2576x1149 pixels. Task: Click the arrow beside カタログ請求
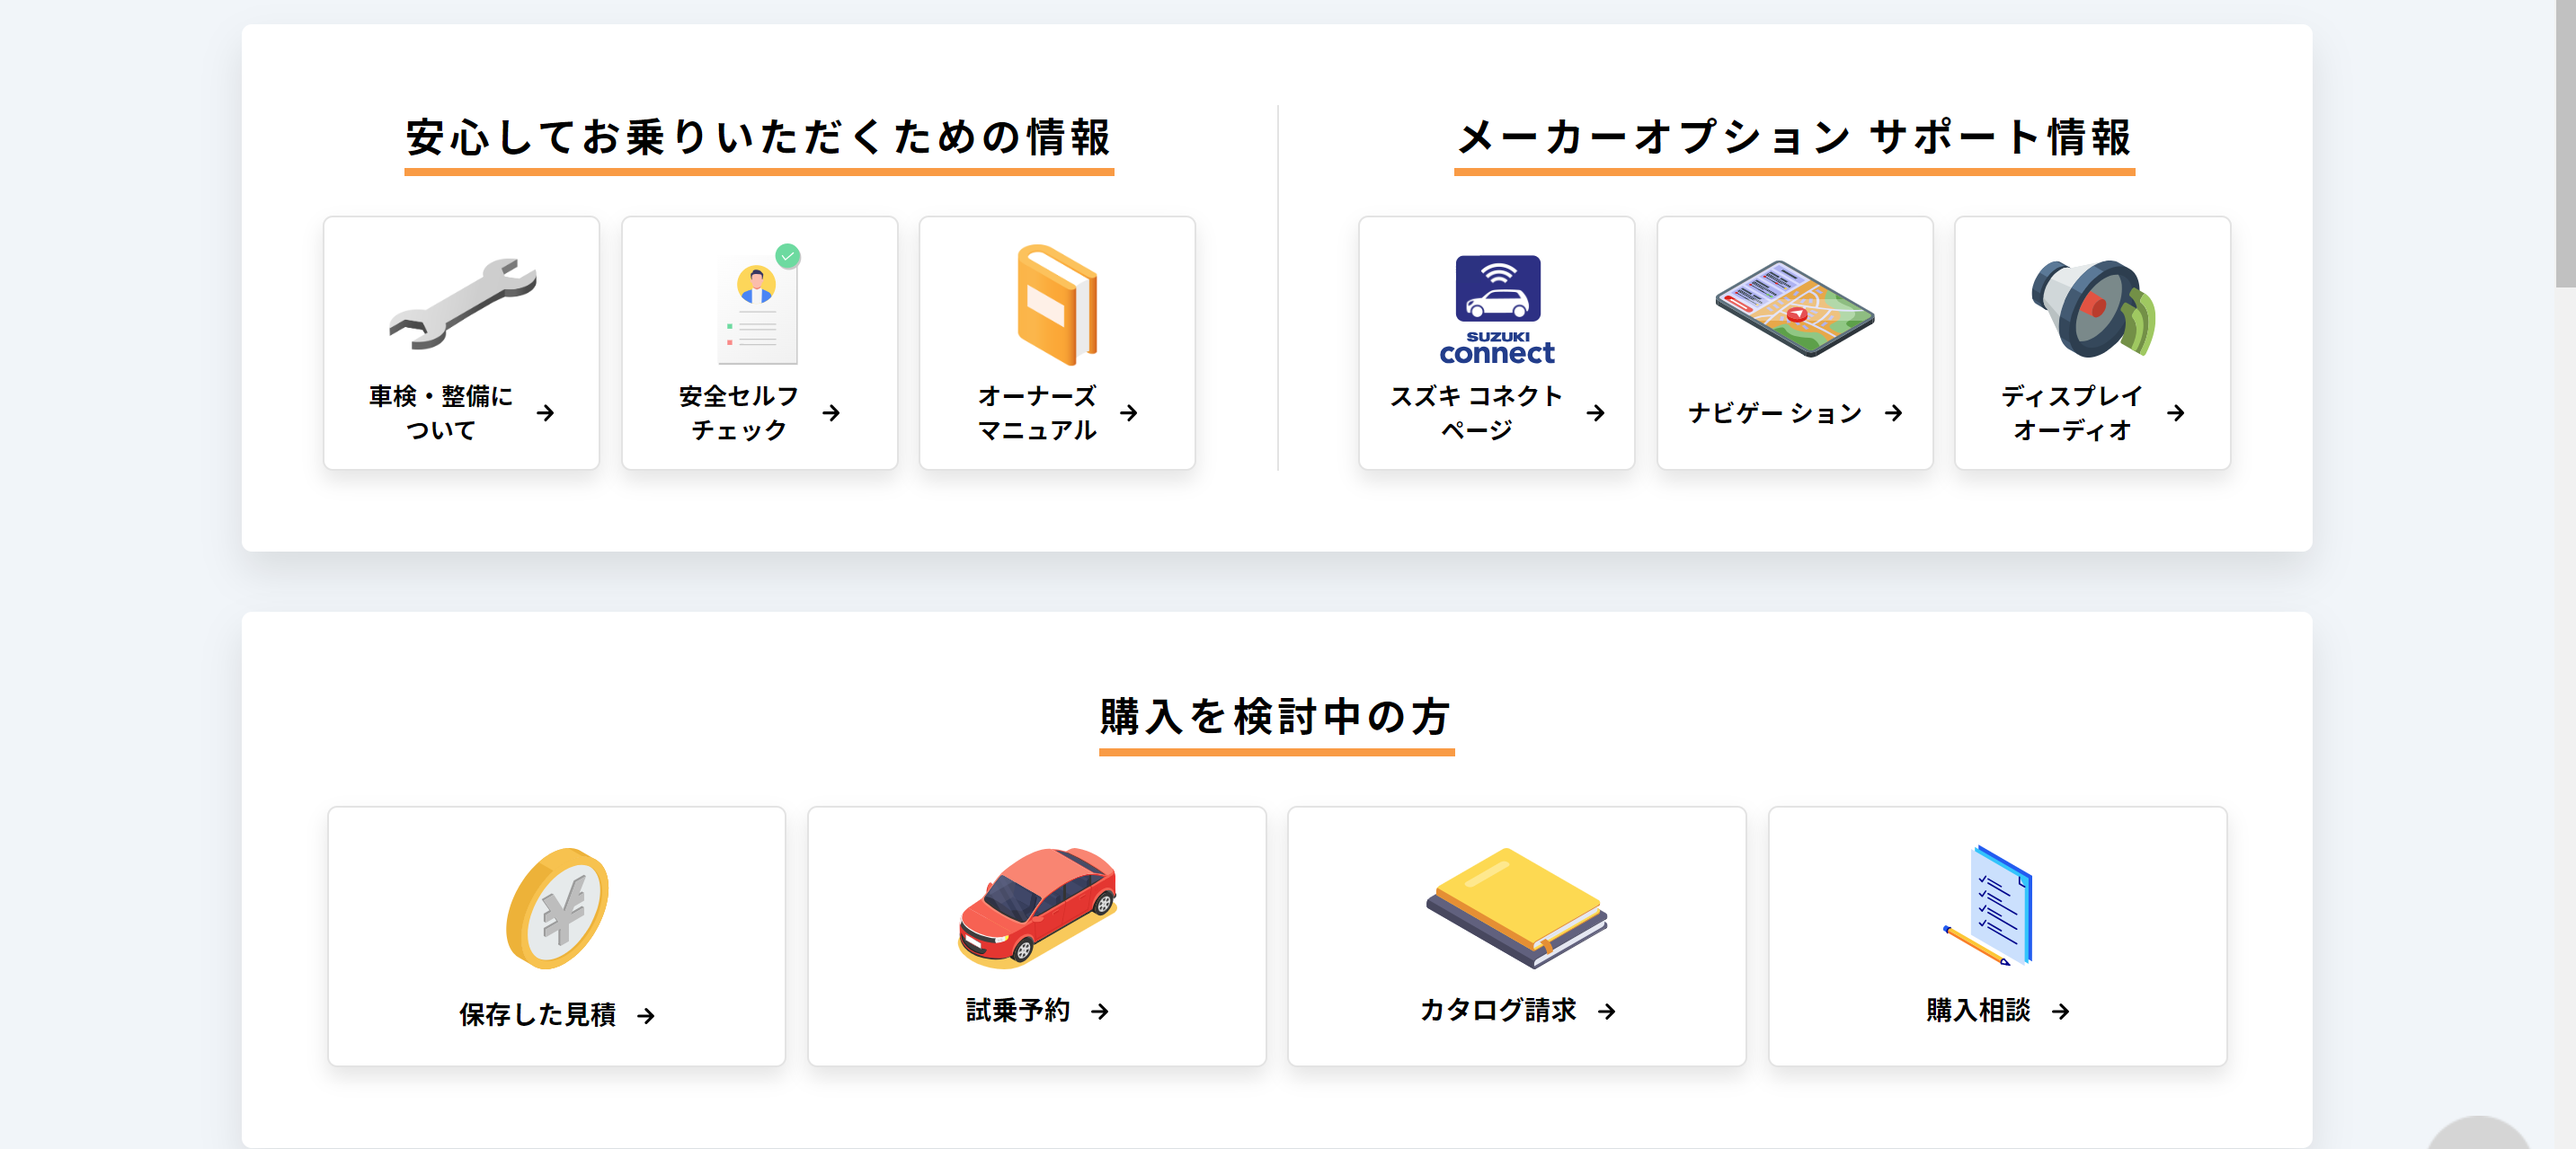tap(1607, 1012)
